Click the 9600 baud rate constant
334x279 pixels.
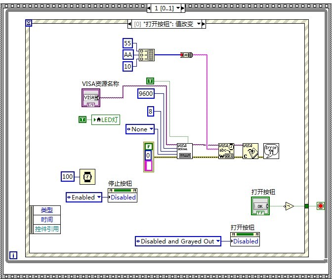(145, 94)
